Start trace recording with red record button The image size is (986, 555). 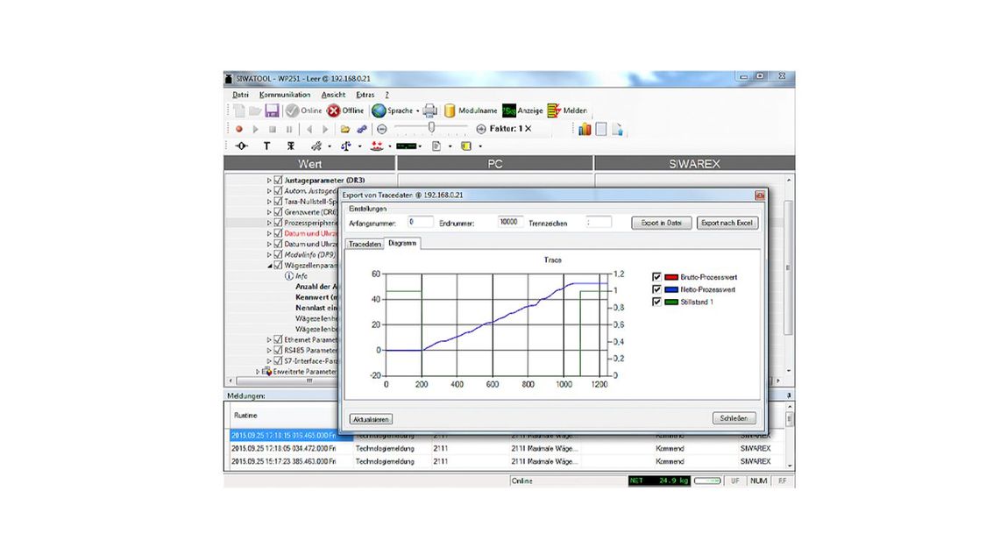point(239,129)
